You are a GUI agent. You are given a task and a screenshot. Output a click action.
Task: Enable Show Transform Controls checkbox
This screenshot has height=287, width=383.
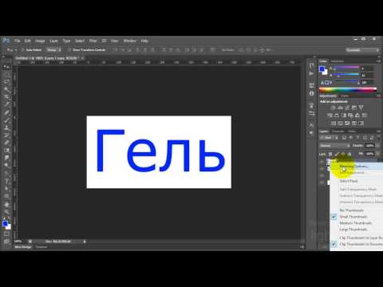(x=69, y=50)
